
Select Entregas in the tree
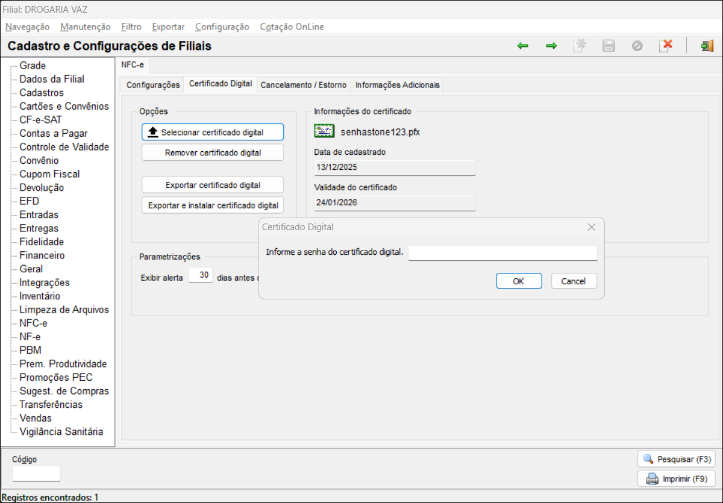point(39,228)
